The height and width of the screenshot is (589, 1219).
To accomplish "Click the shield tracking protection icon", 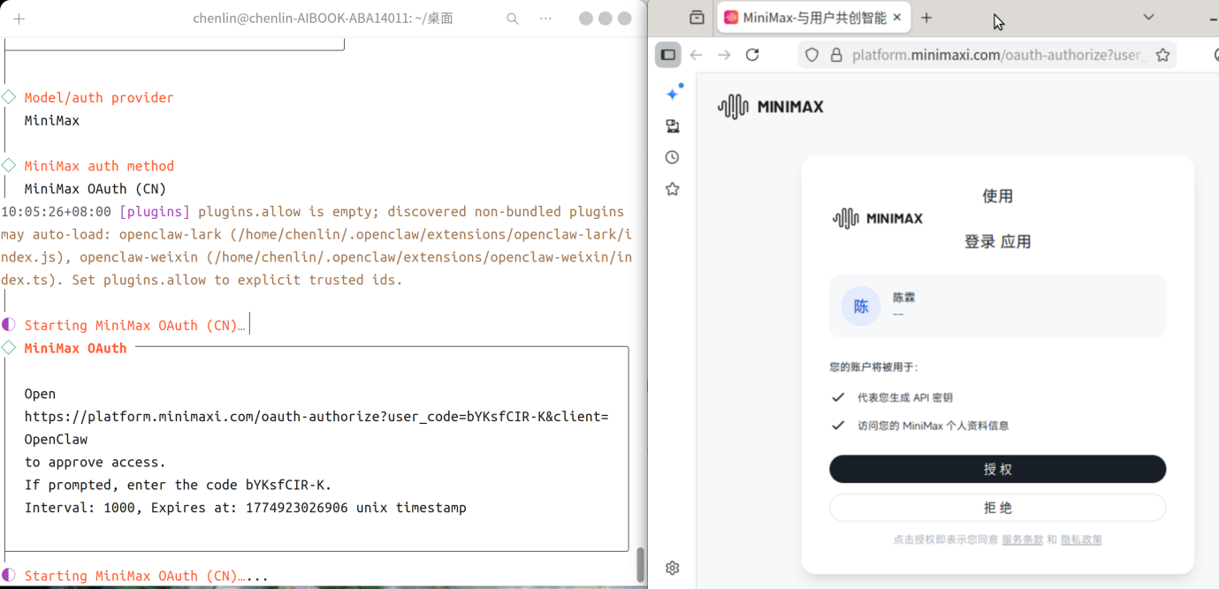I will pos(812,55).
